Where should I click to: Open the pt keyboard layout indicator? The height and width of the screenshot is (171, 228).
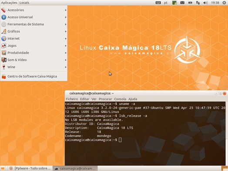click(x=166, y=3)
